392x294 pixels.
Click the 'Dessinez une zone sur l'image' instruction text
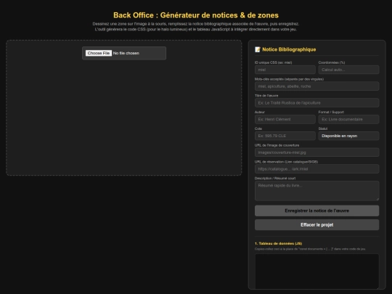[196, 24]
